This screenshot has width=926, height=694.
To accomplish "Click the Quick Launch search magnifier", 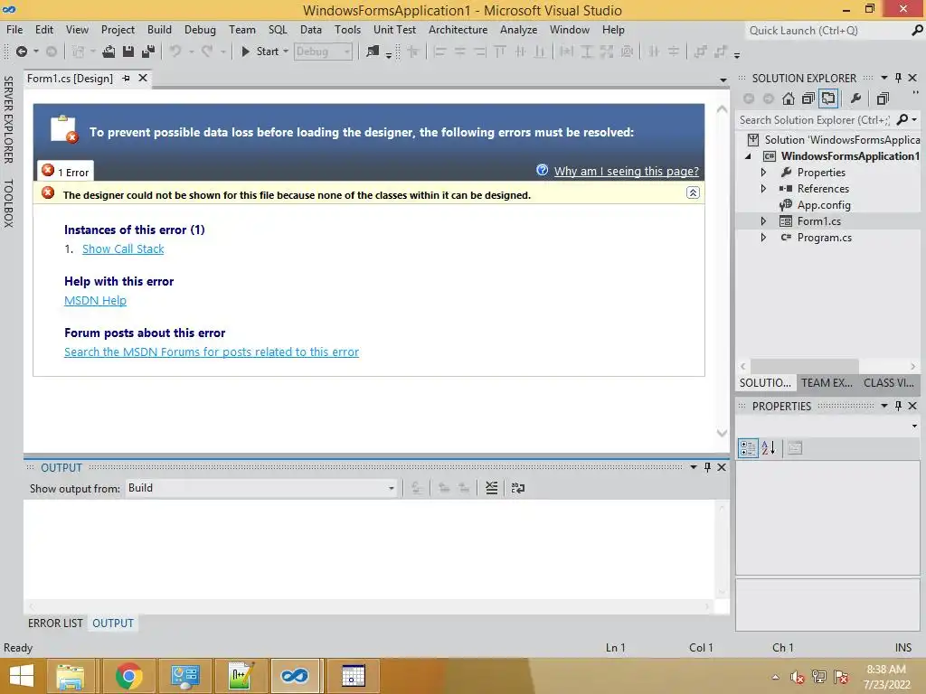I will pos(917,30).
